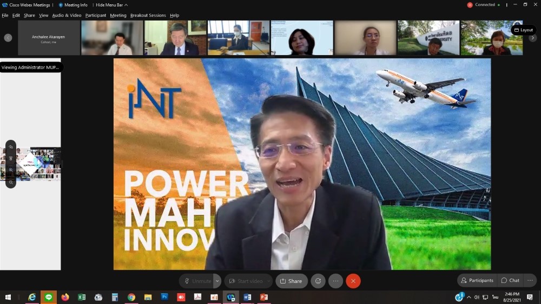This screenshot has height=304, width=541.
Task: Click the Unmute microphone button
Action: point(197,281)
